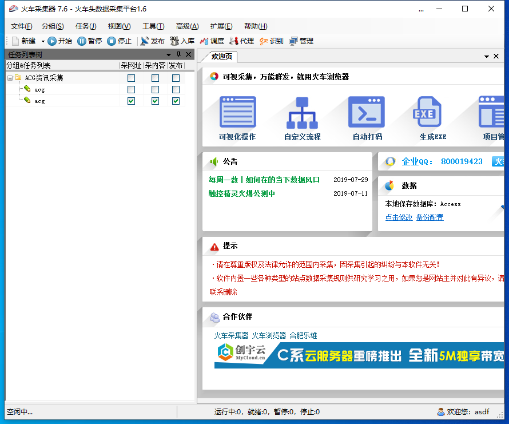Click the 自定义流程 flowchart icon

302,113
